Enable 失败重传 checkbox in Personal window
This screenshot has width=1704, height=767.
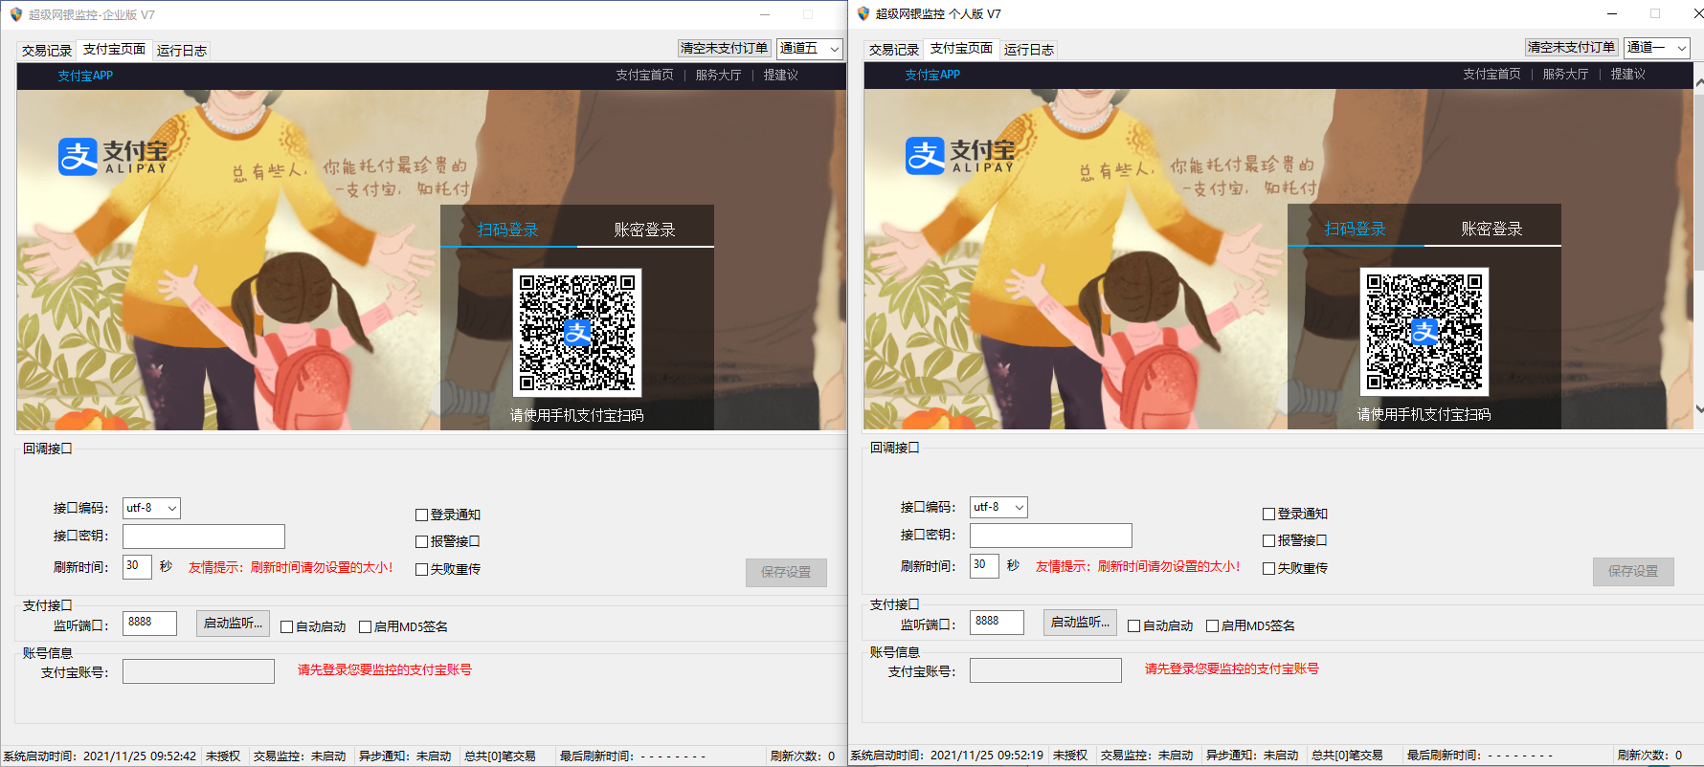[1268, 568]
